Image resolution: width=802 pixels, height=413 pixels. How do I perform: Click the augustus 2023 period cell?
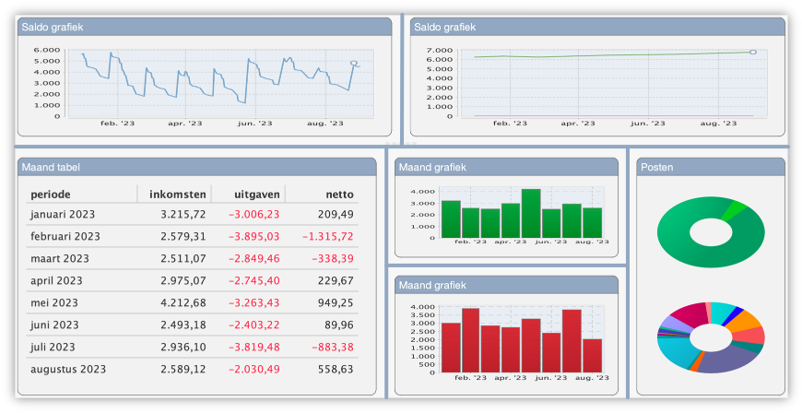[x=68, y=369]
